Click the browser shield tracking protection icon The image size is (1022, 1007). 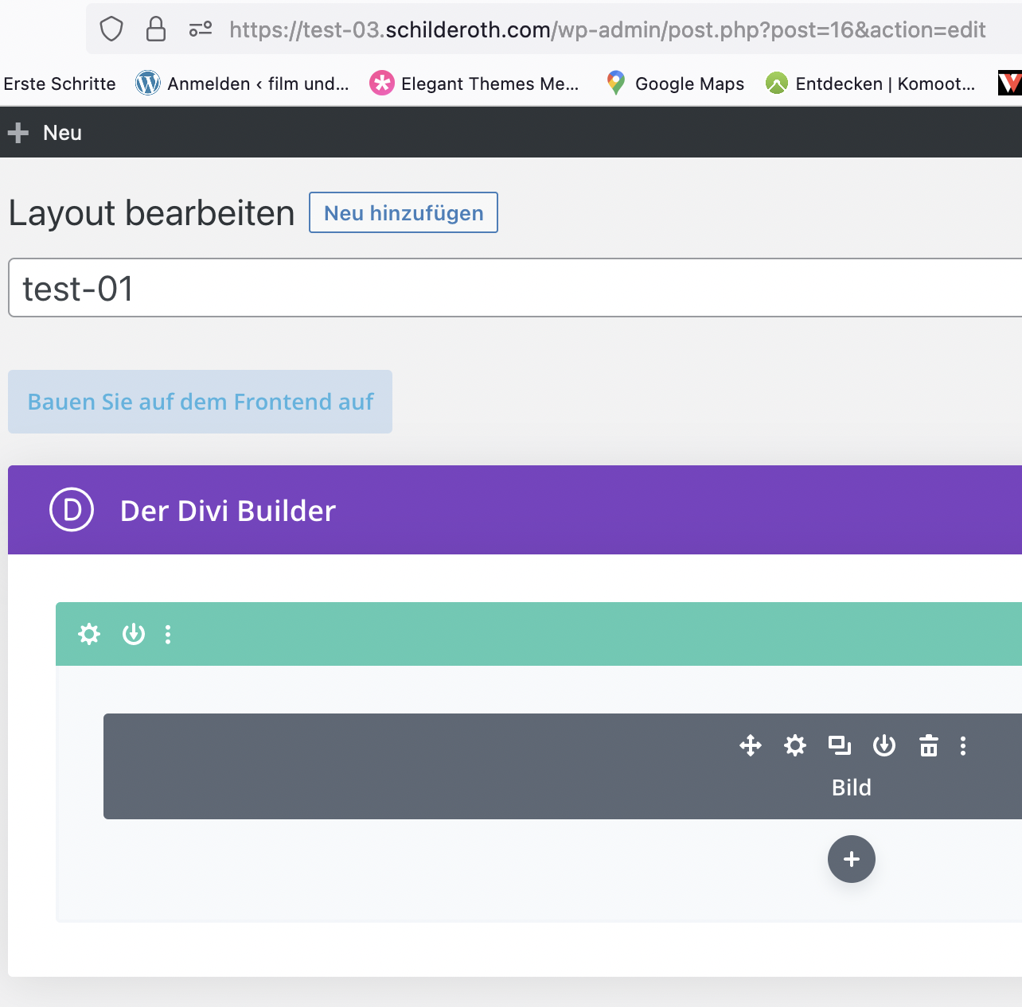click(x=111, y=29)
